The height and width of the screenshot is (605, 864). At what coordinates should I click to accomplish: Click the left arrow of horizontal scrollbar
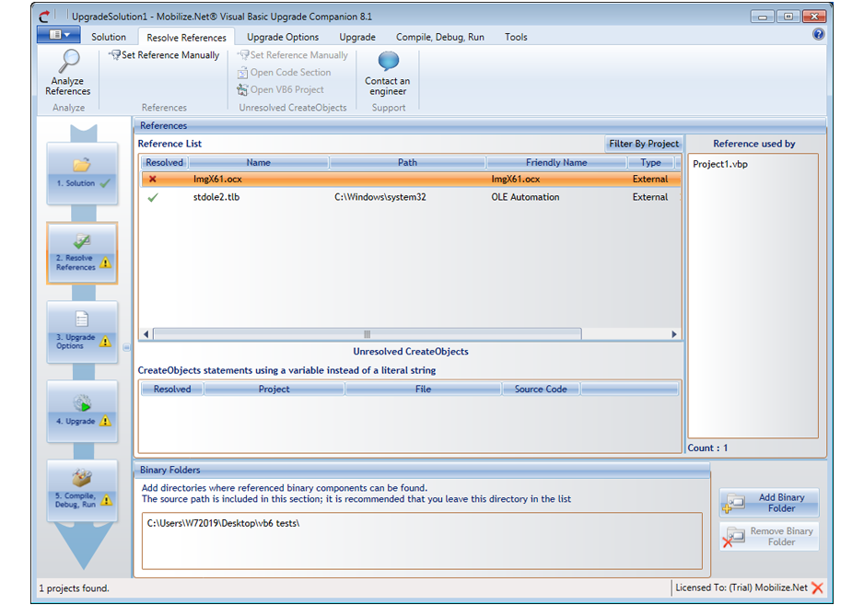tap(146, 334)
